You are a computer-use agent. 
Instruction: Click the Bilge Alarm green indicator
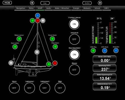(x=55, y=47)
